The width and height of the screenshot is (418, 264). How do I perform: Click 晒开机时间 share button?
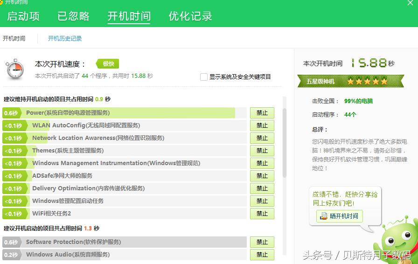(x=339, y=216)
